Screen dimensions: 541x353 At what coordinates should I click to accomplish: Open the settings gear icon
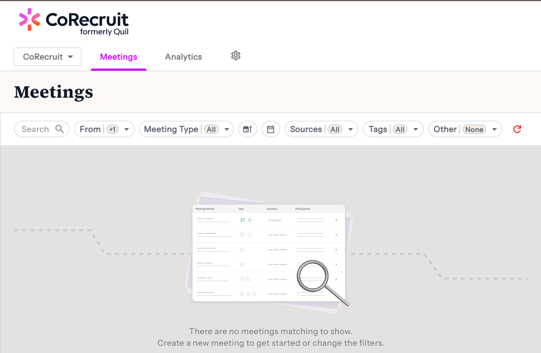236,56
